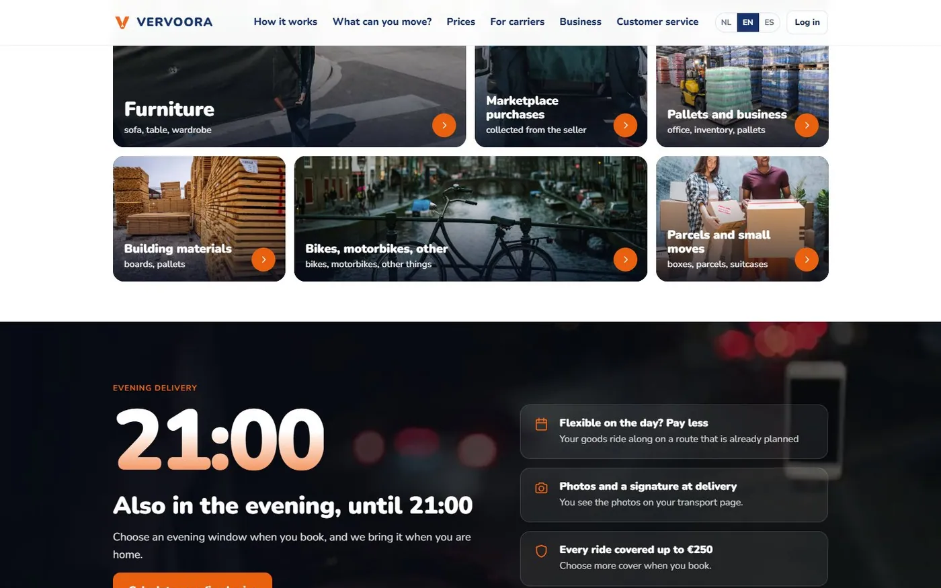
Task: Click the 'boxes, parcels, suitcases' subtitle
Action: click(718, 264)
